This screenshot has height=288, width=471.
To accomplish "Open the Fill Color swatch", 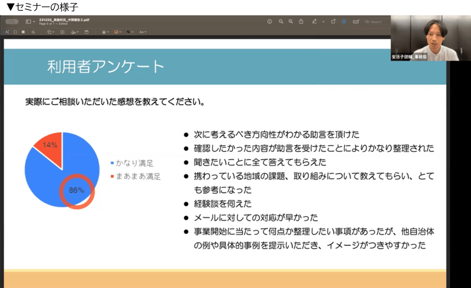I will [x=130, y=32].
